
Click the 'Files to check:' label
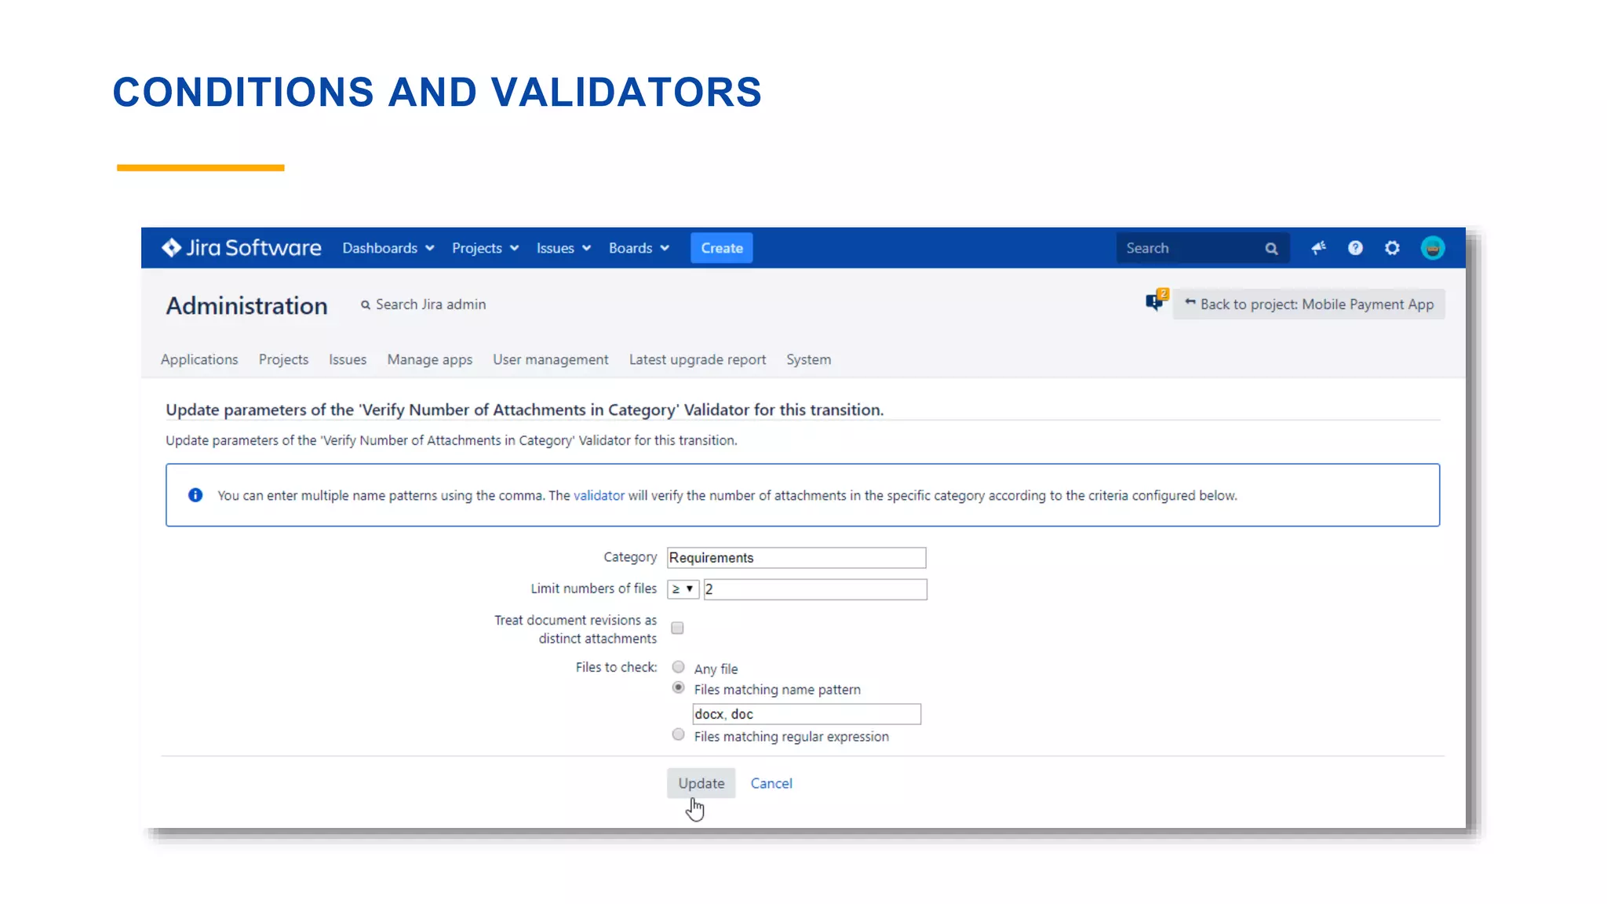616,667
